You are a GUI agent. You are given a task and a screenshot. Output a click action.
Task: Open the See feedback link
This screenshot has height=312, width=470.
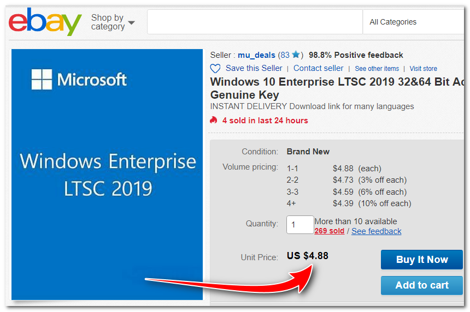tap(376, 231)
